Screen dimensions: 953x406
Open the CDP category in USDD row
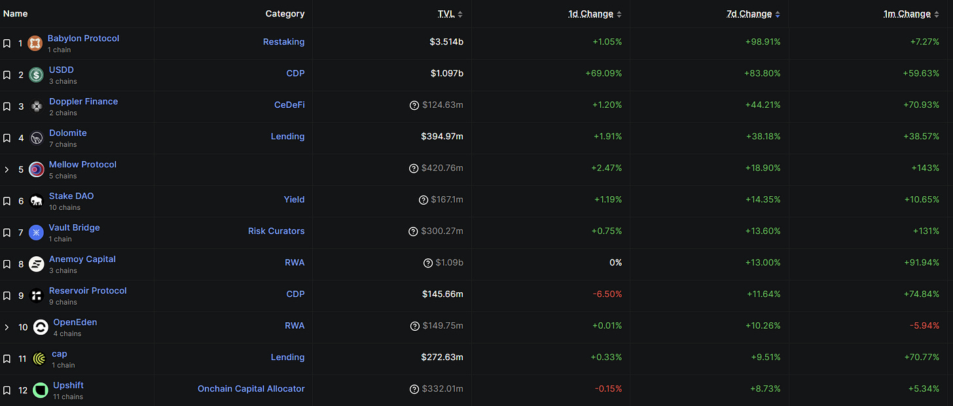[295, 73]
